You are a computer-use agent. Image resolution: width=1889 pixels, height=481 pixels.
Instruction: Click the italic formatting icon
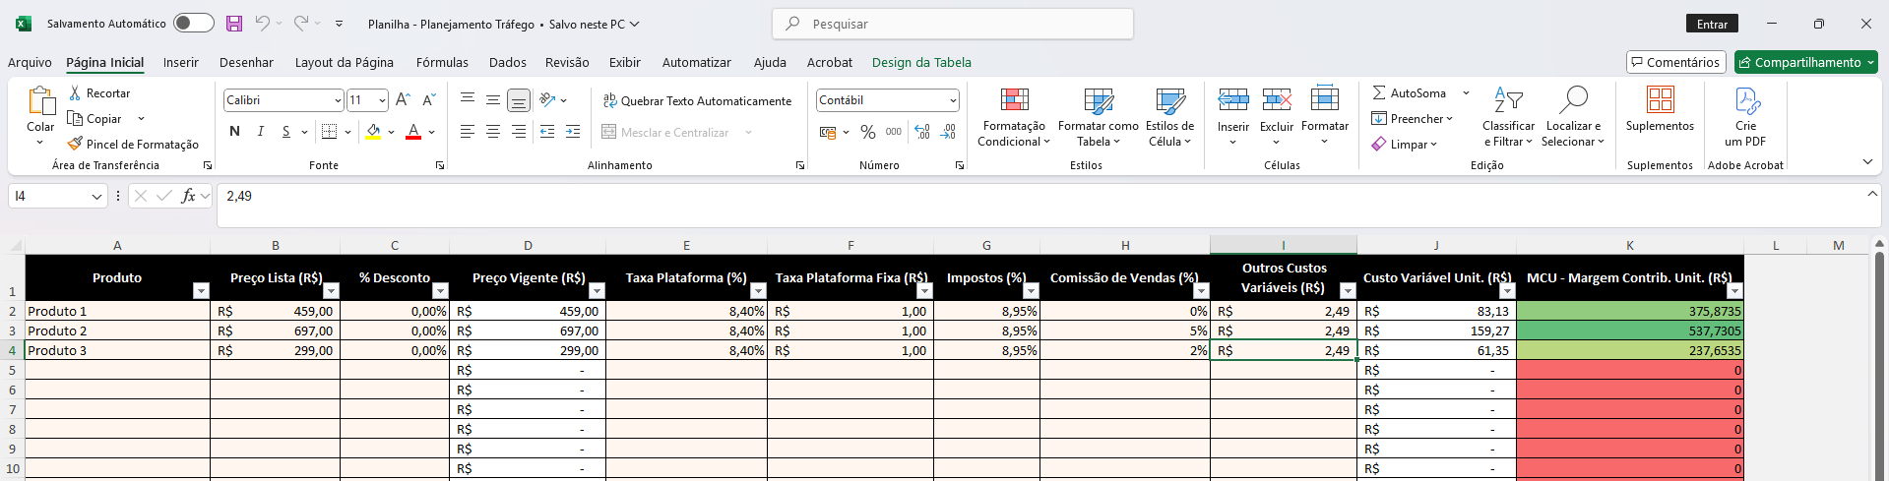(260, 132)
